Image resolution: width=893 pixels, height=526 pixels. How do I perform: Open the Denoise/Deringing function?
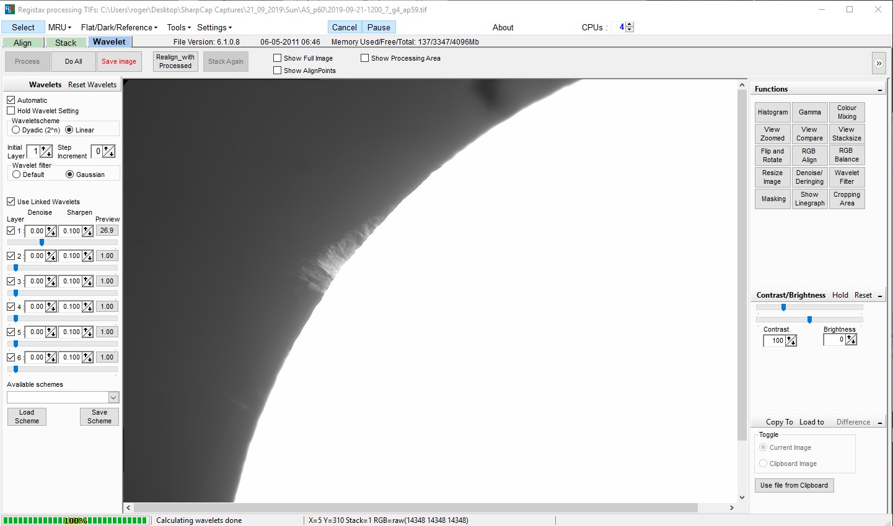(x=809, y=177)
